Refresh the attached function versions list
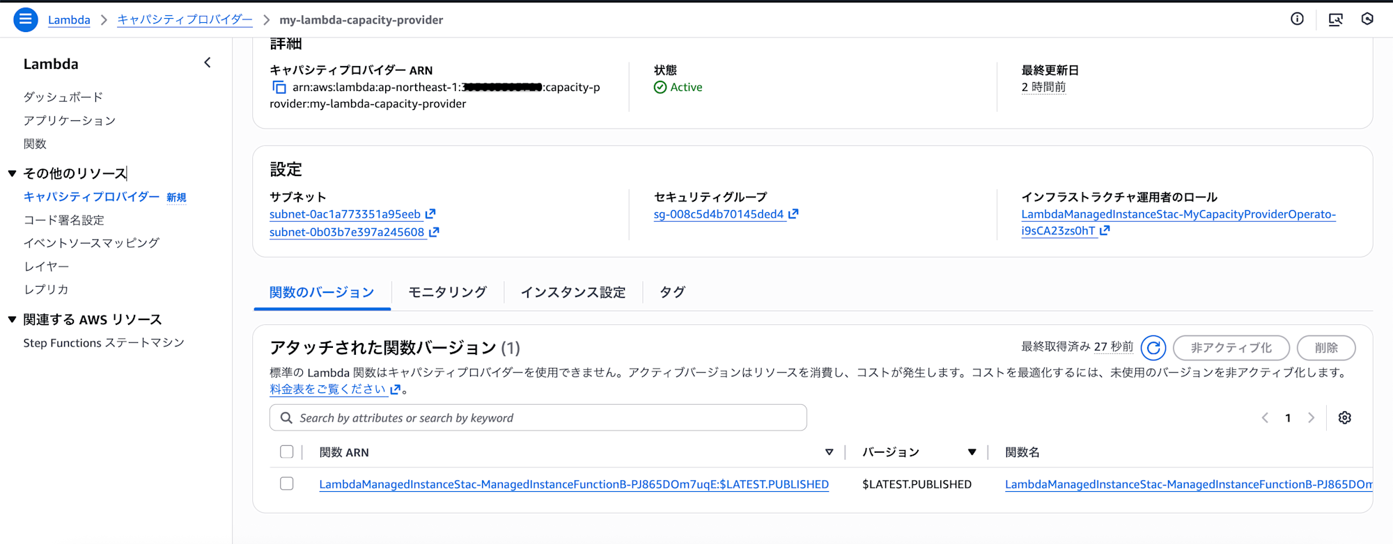Viewport: 1393px width, 544px height. pyautogui.click(x=1153, y=347)
